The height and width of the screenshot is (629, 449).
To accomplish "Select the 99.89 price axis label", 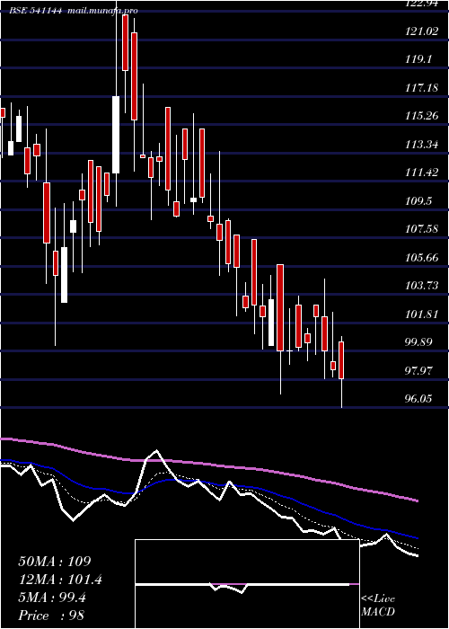I will click(419, 342).
